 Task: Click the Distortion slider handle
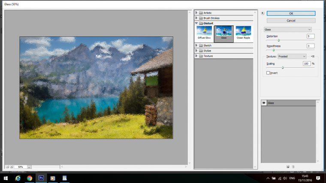click(x=278, y=40)
